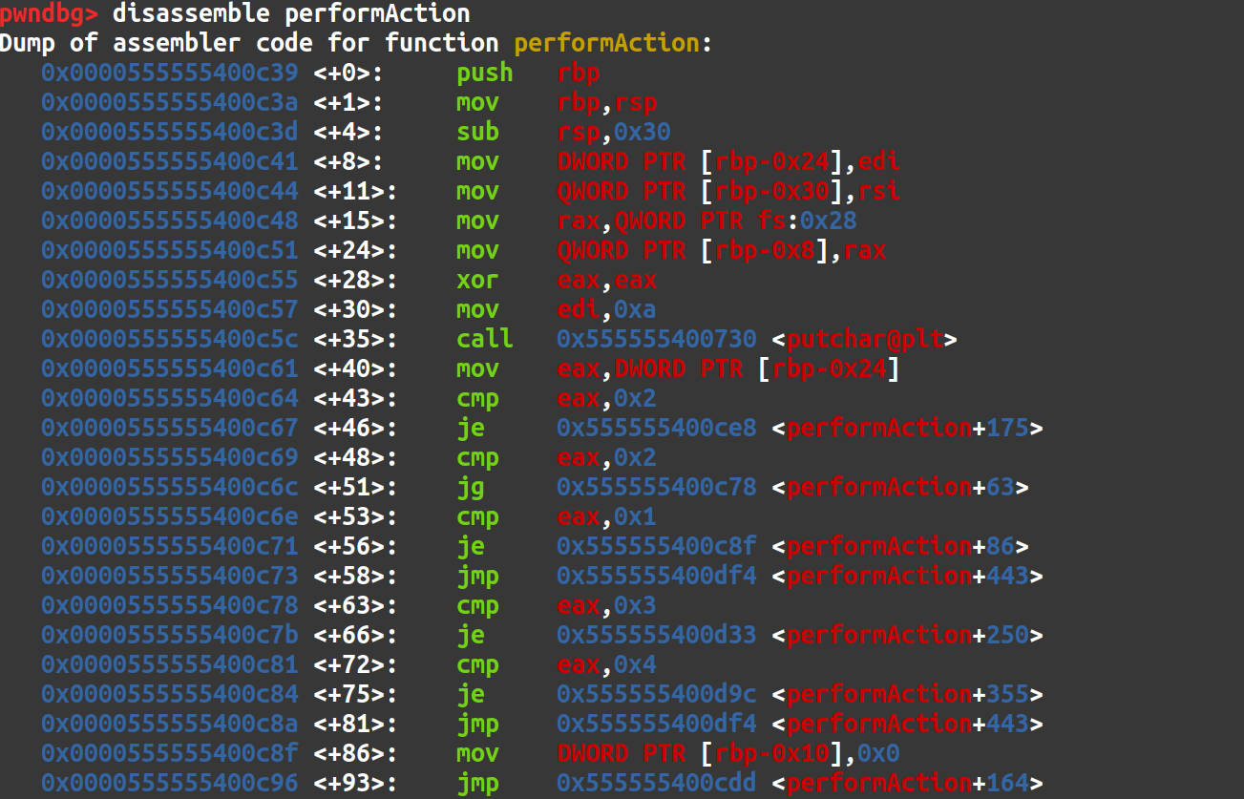Image resolution: width=1244 pixels, height=799 pixels.
Task: Click the 'xor' instruction mnemonic
Action: pos(477,280)
